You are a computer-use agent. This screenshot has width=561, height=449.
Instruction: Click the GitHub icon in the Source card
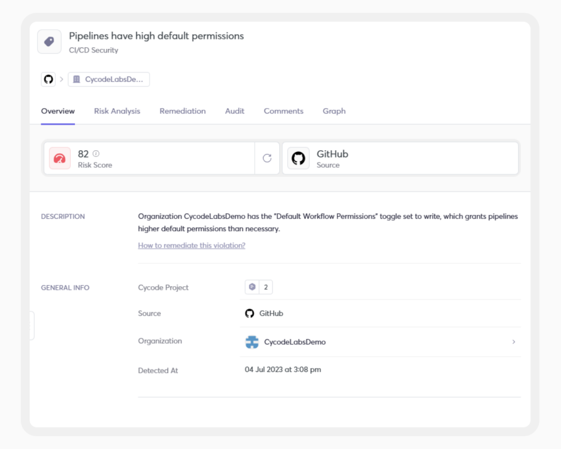(x=298, y=158)
